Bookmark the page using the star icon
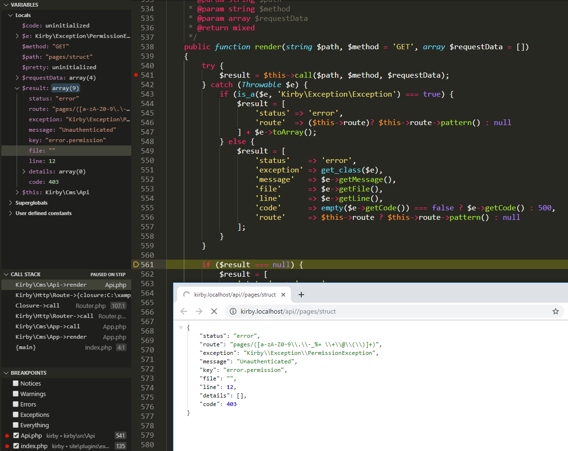Image resolution: width=568 pixels, height=451 pixels. tap(555, 311)
